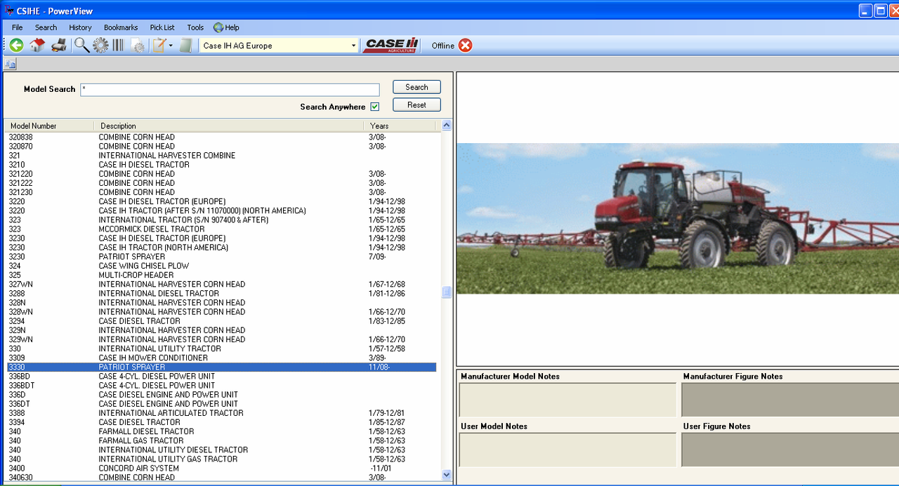Select row 336DT CASE DIESEL ENGINE AND POWER UNIT
Screen dimensions: 899x486
(x=221, y=404)
